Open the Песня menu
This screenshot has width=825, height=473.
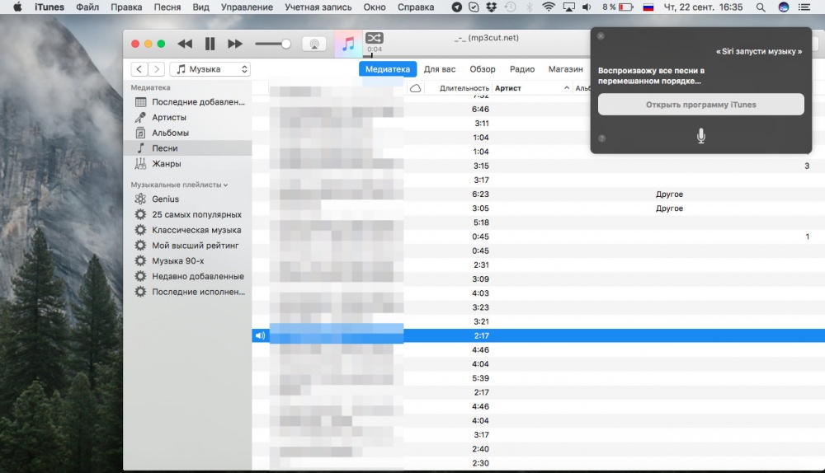point(167,7)
